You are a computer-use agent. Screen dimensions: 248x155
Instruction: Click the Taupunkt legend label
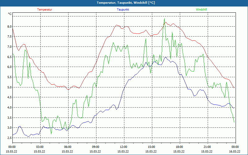point(123,10)
